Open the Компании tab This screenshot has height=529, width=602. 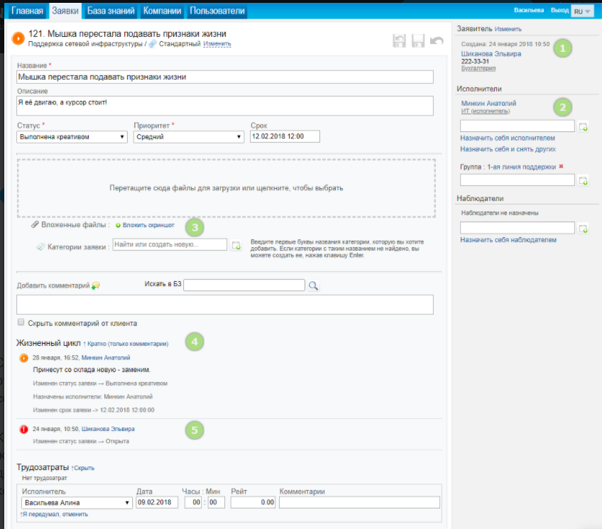[x=162, y=11]
